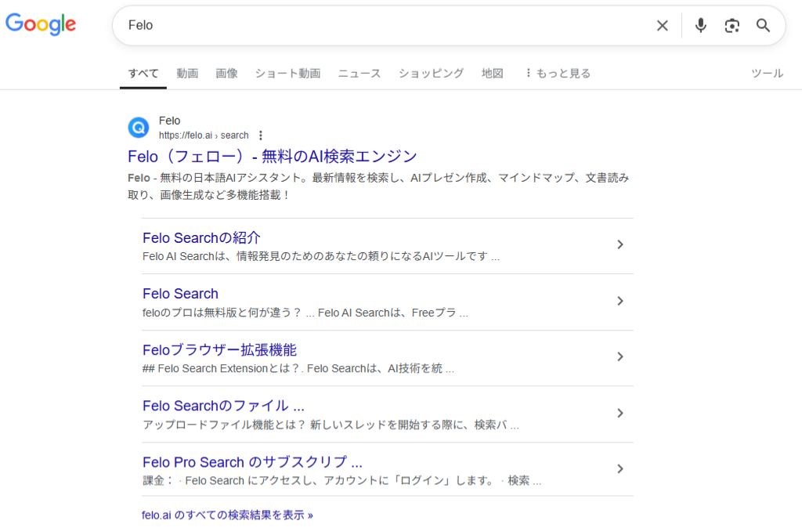Click the Felo site name above URL

click(169, 121)
